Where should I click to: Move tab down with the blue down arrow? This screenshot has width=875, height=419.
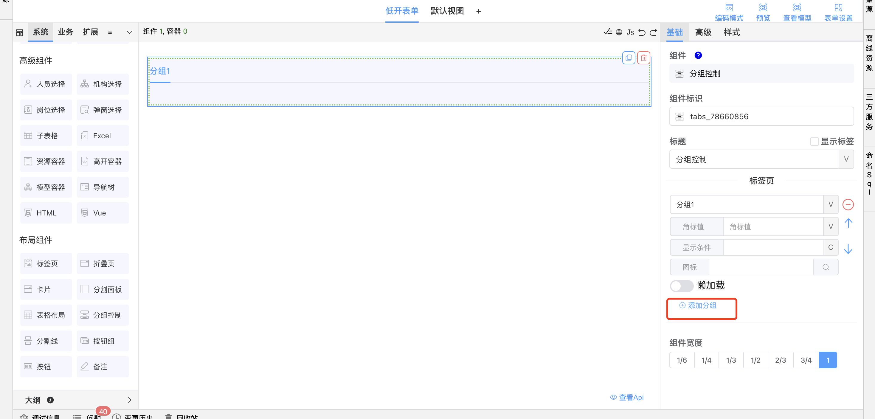[x=848, y=249]
